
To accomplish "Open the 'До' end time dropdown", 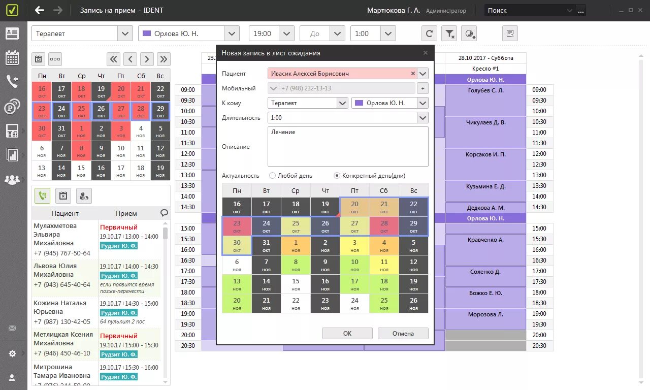I will click(x=338, y=34).
